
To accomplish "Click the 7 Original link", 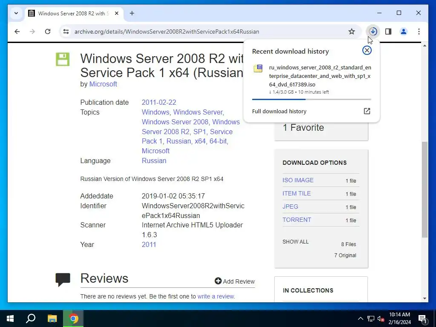I will (345, 255).
